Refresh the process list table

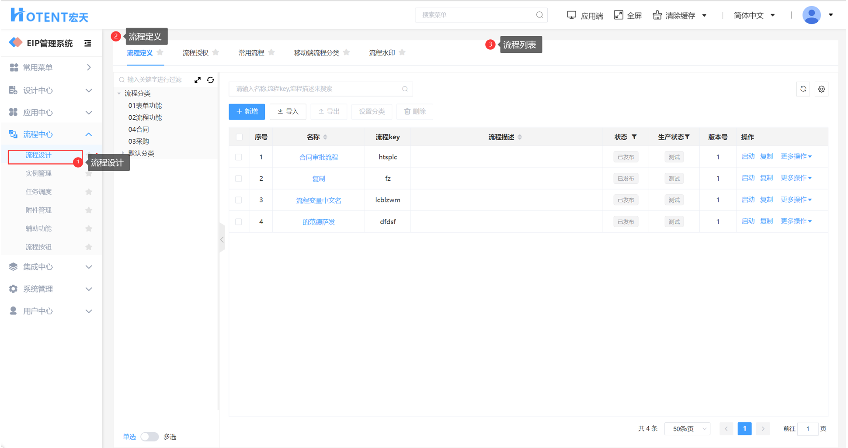[803, 89]
